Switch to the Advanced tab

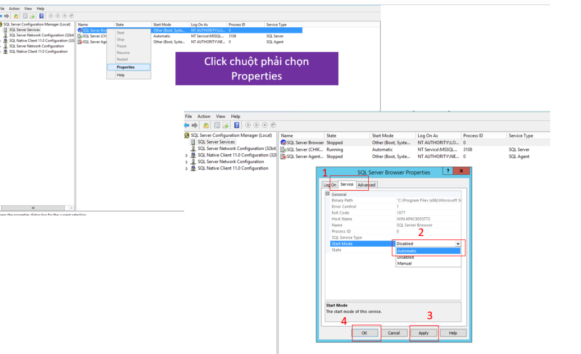(367, 185)
